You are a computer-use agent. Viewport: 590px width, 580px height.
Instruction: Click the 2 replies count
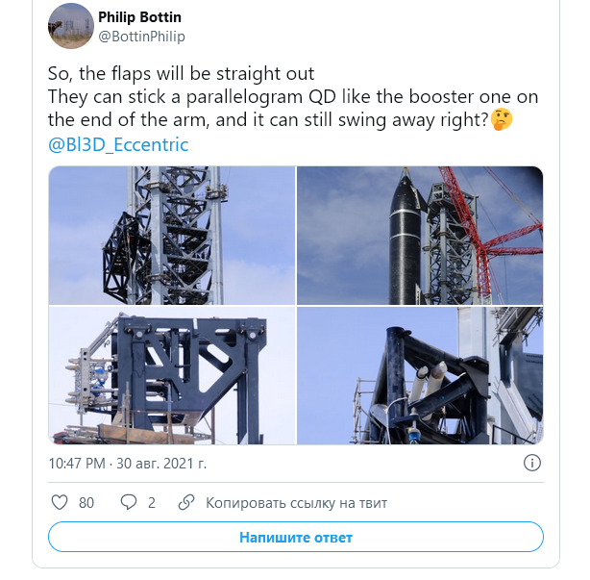(151, 502)
